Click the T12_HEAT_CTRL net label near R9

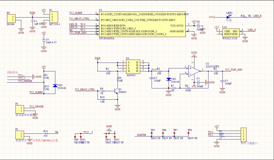point(85,89)
